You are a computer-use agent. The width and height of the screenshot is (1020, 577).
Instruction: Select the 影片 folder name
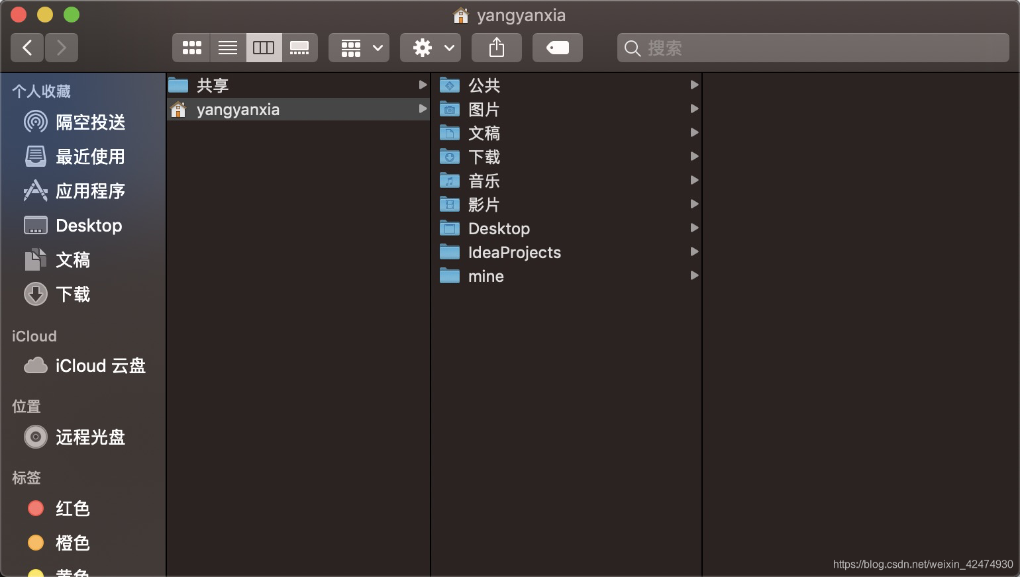pos(484,204)
